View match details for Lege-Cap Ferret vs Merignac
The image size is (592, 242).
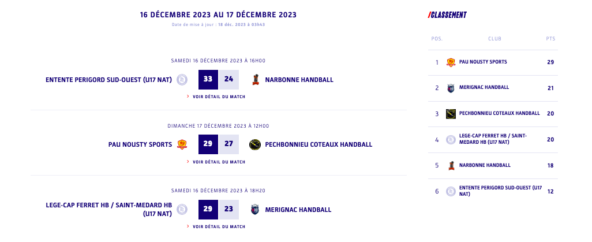219,227
